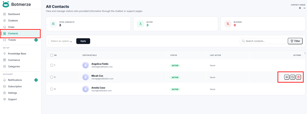Click Active status badge for Angelica Fields
Viewport: 307px width, 114px height.
click(175, 65)
